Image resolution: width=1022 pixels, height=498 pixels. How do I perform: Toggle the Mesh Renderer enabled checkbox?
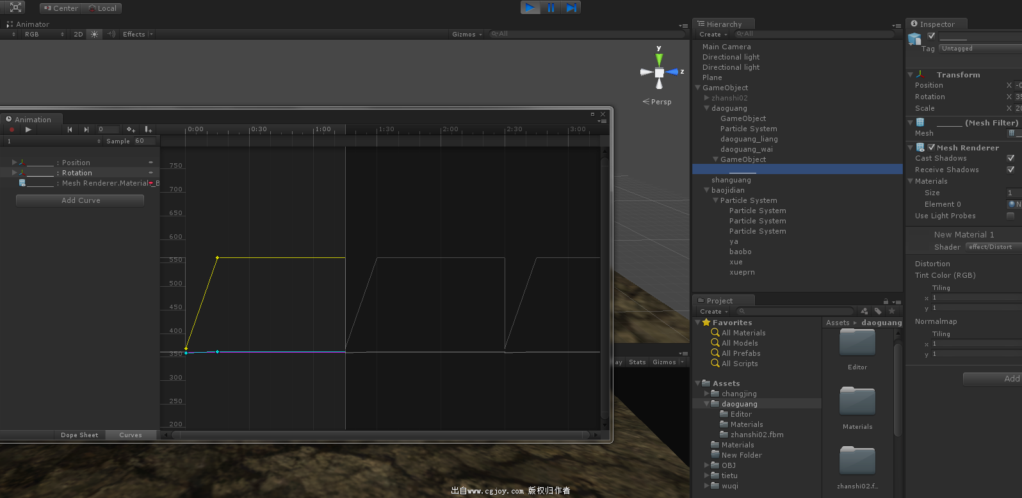click(x=932, y=147)
